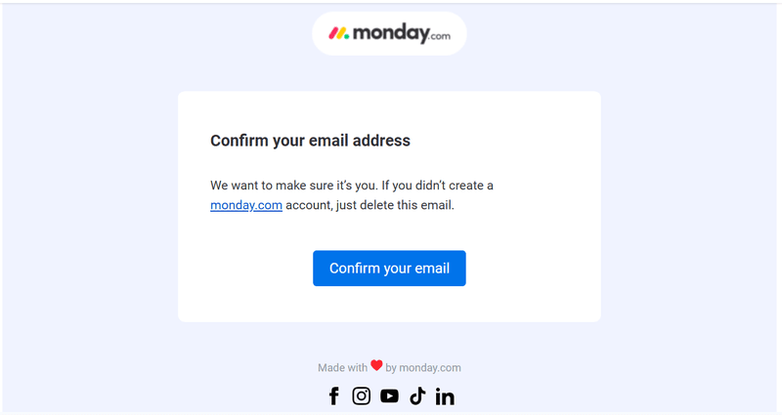Click the monday.com wordmark in header logo
This screenshot has height=415, width=782.
390,33
